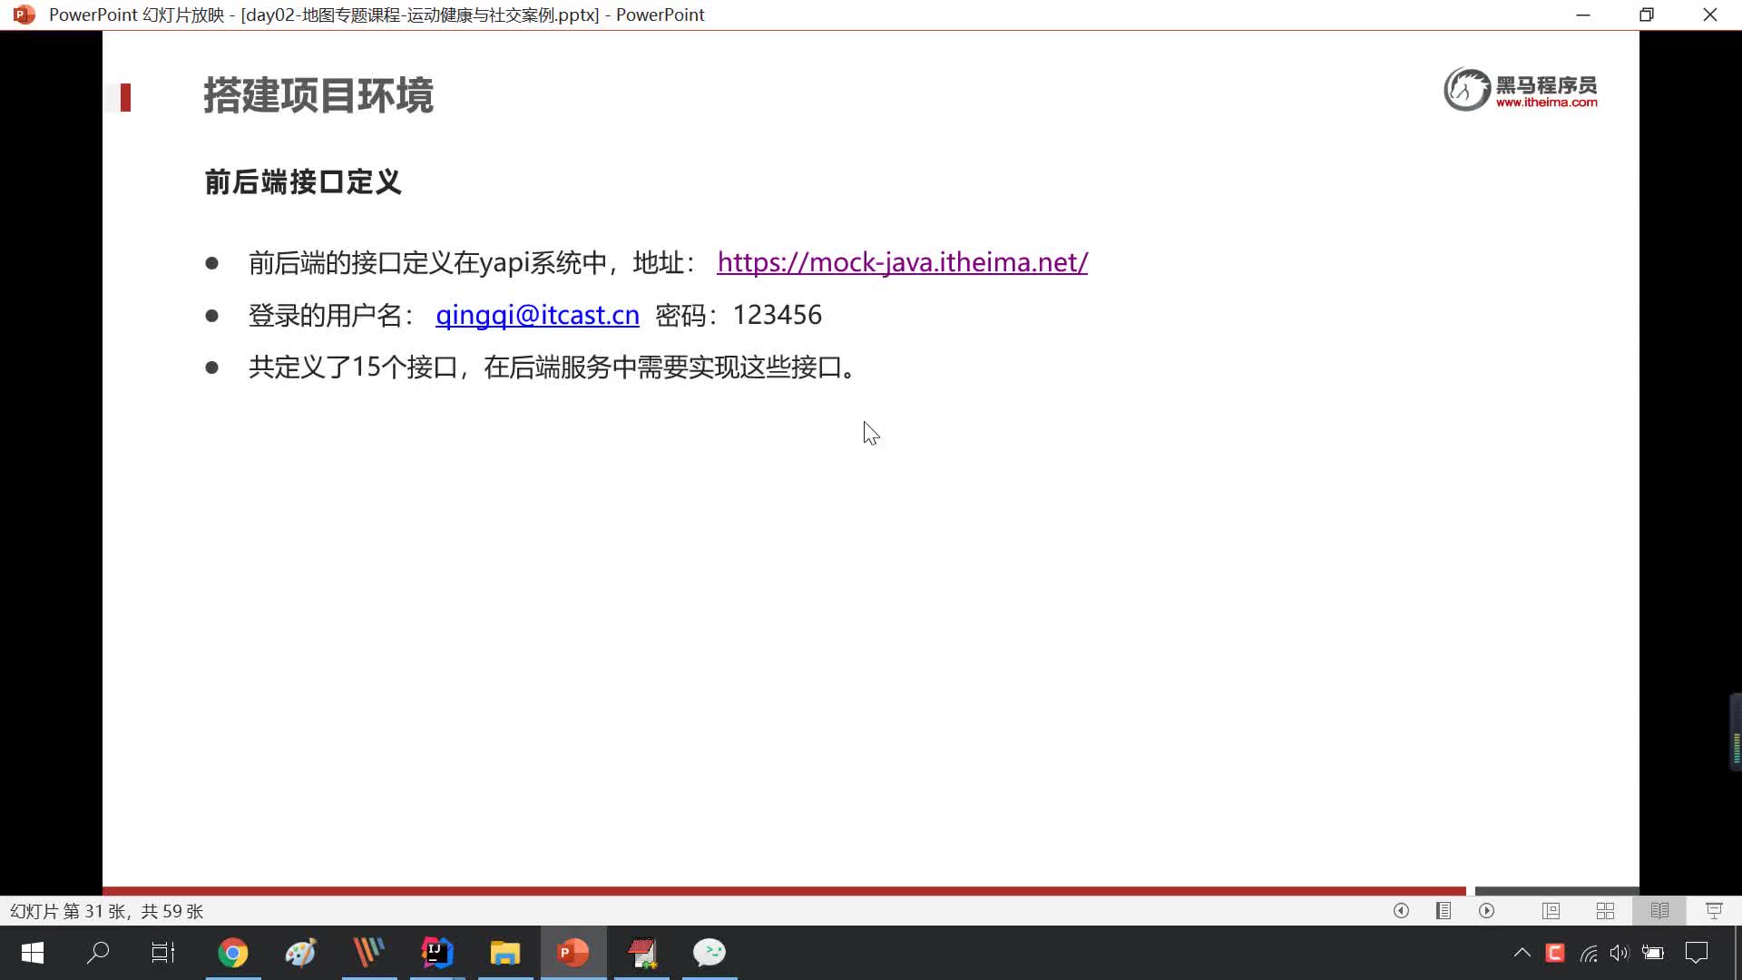
Task: Open the red C tray icon
Action: pyautogui.click(x=1555, y=953)
